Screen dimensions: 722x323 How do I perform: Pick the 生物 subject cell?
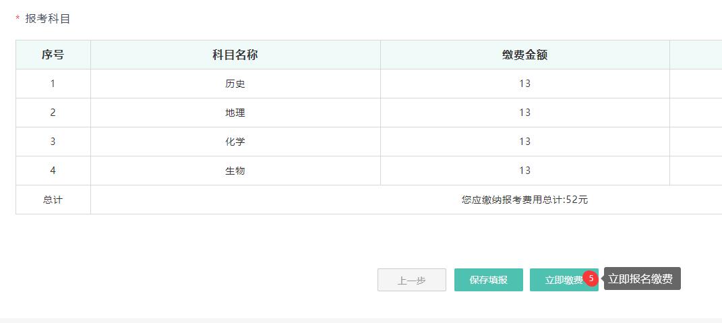click(x=235, y=171)
